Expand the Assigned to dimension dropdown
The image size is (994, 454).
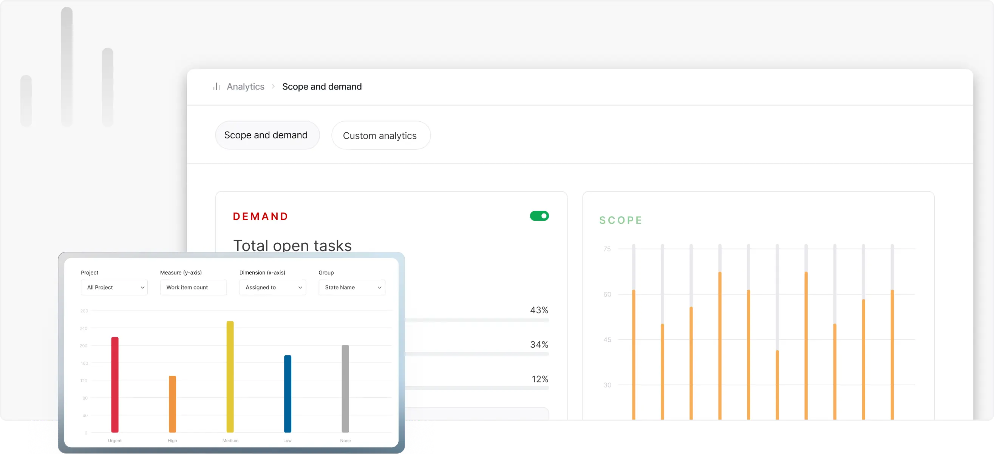coord(272,287)
